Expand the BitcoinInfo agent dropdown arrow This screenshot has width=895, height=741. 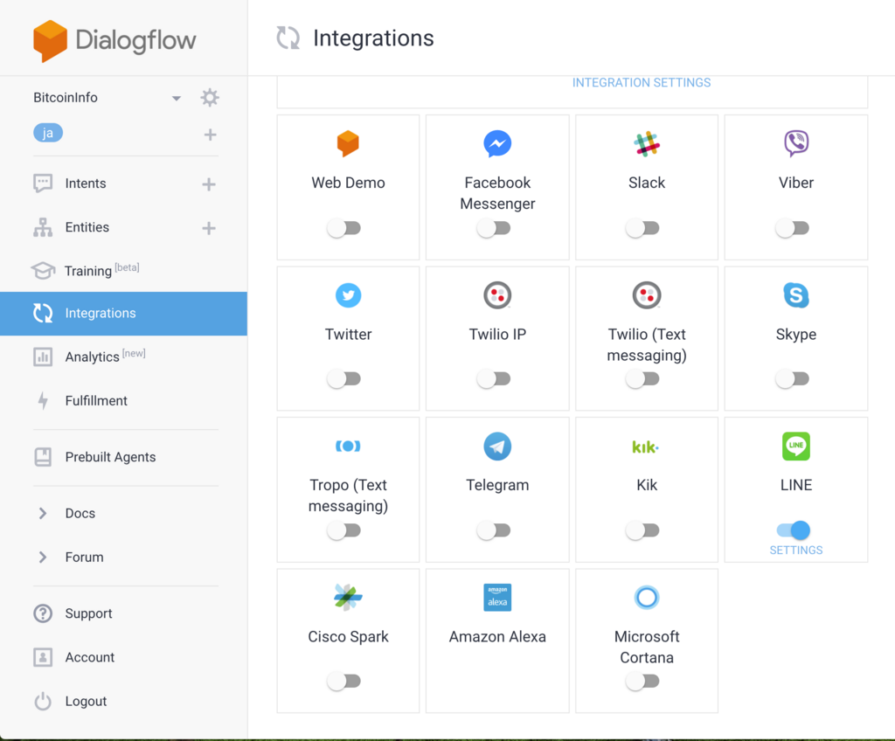click(177, 98)
